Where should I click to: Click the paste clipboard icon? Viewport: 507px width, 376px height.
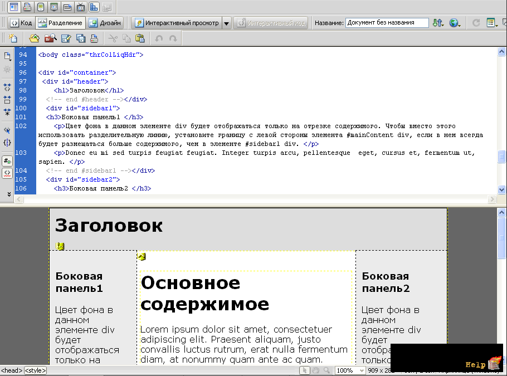140,38
